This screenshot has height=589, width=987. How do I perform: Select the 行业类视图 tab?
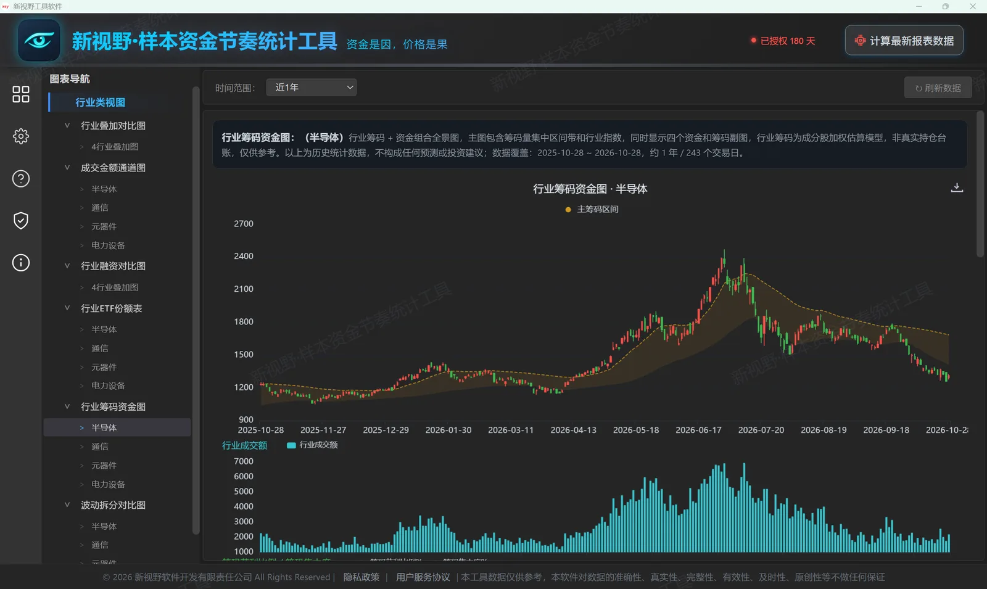coord(100,102)
